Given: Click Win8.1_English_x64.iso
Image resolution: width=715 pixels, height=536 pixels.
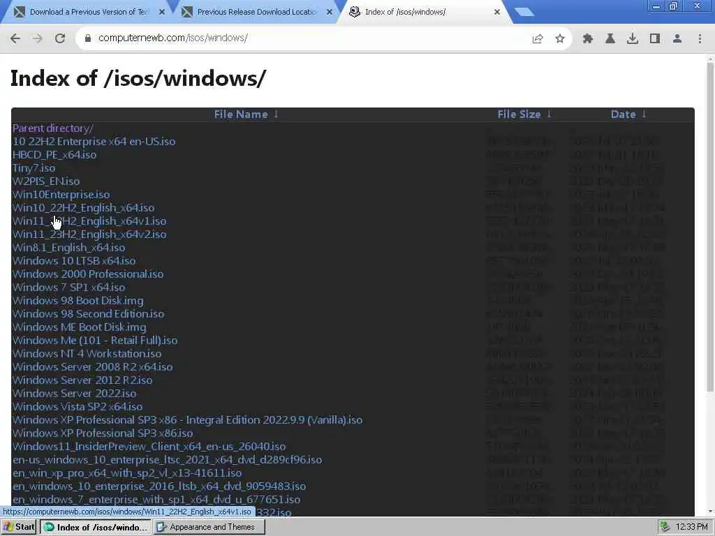Looking at the screenshot, I should [x=68, y=248].
